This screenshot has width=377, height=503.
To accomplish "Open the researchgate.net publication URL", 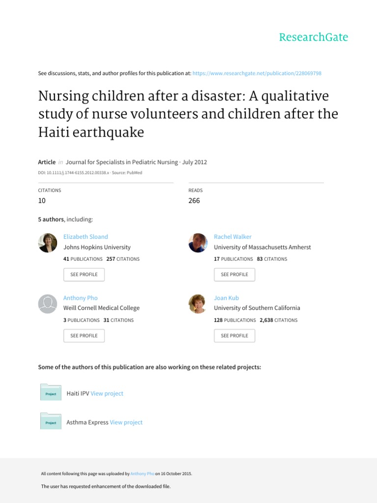I will [x=257, y=73].
